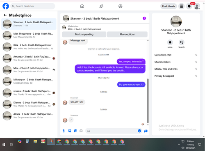Open the Killk conversation
Image resolution: width=205 pixels, height=151 pixels.
pos(29,47)
